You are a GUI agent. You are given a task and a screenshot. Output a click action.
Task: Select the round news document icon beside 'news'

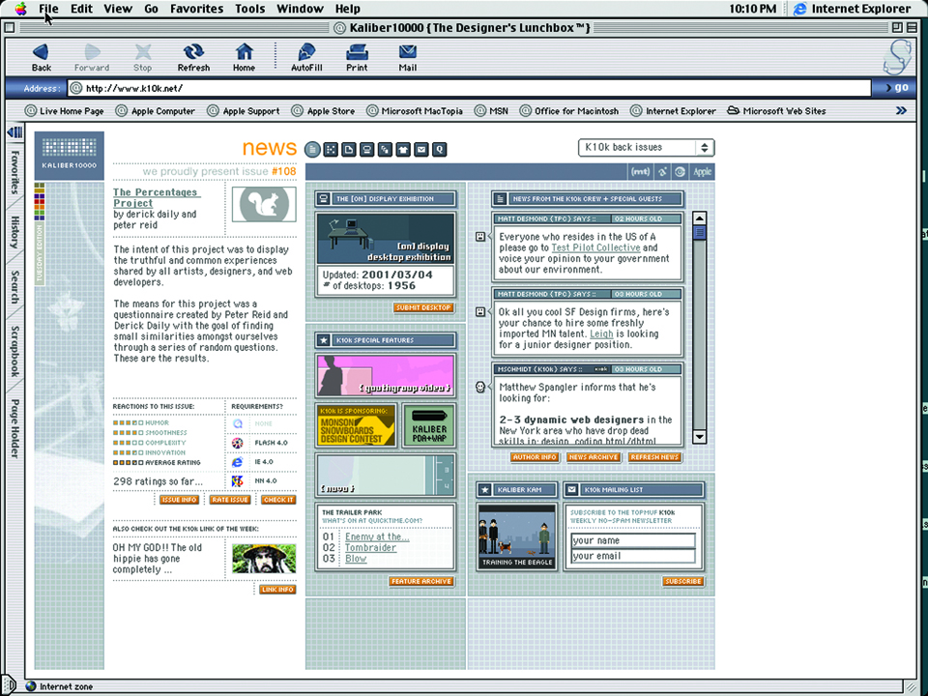point(312,150)
